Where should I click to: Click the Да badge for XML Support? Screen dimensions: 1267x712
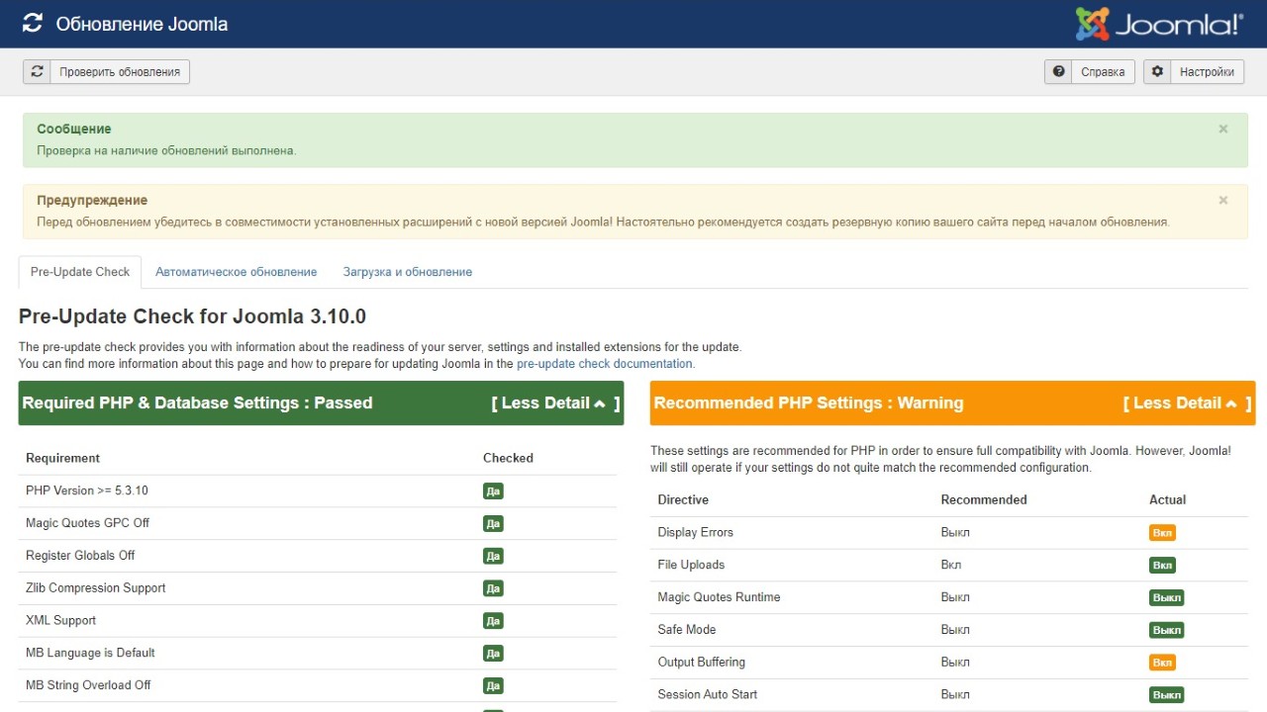(x=493, y=621)
